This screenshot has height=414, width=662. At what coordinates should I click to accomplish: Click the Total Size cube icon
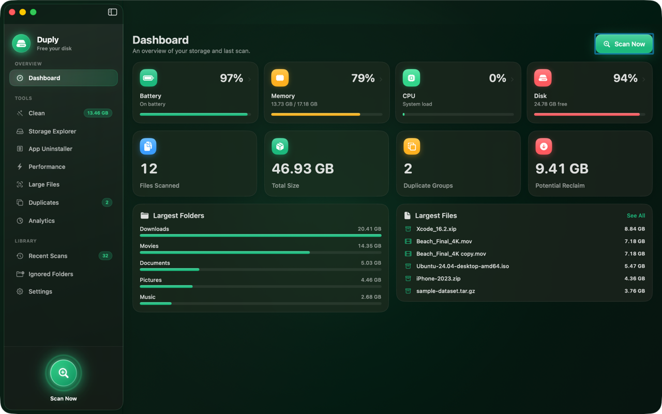pyautogui.click(x=280, y=146)
